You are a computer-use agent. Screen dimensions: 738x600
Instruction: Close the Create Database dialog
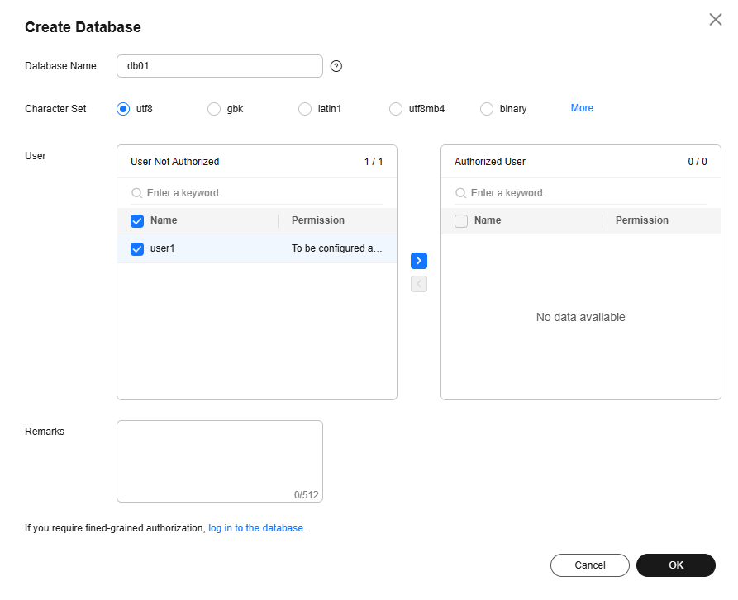point(716,20)
